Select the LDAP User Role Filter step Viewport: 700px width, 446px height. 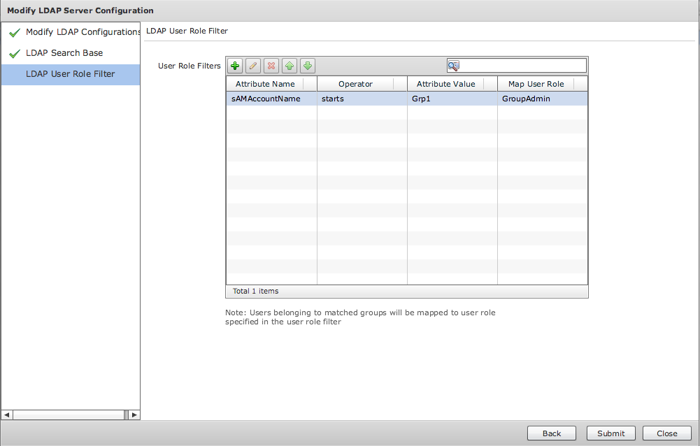point(71,75)
